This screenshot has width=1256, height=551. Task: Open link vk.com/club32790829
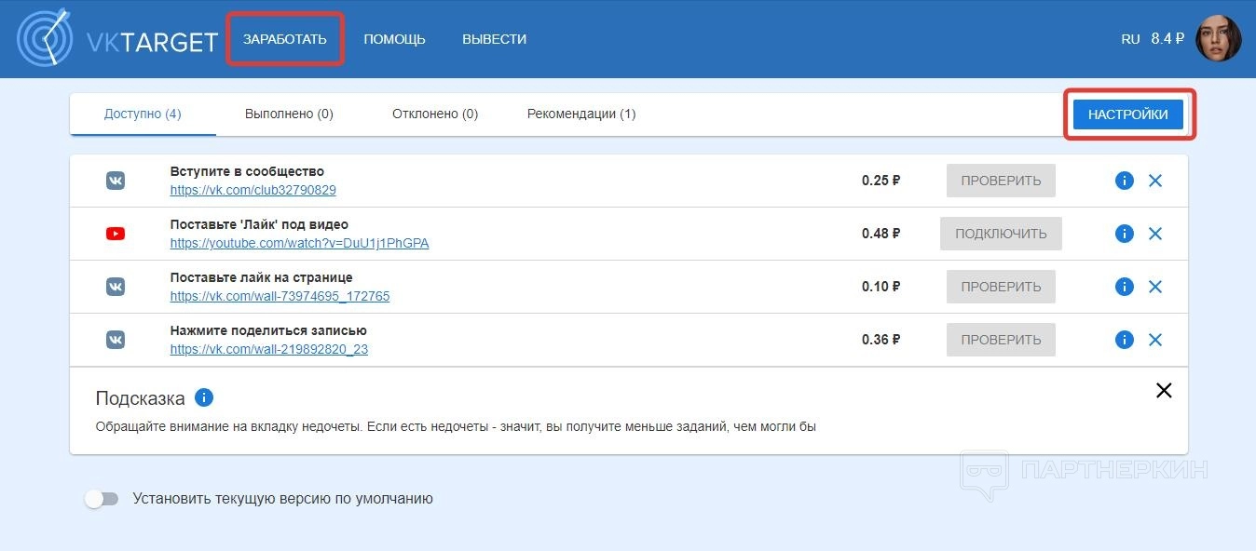click(253, 190)
